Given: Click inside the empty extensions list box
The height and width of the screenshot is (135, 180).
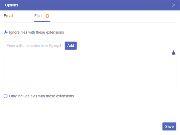Looking at the screenshot, I should pyautogui.click(x=90, y=72).
